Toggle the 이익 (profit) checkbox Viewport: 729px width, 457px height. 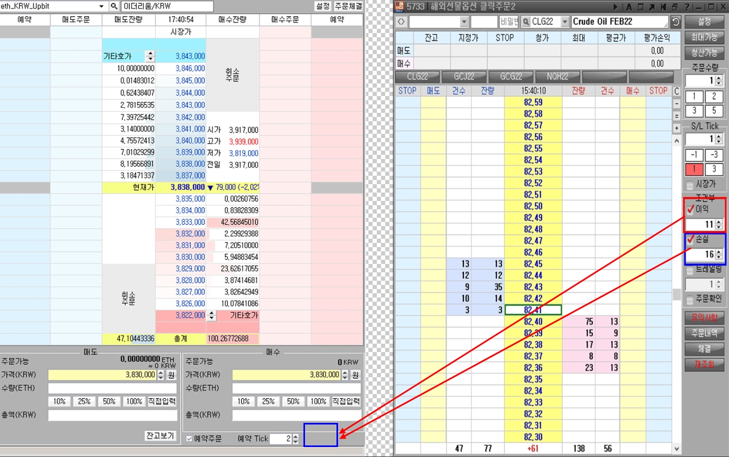[x=690, y=209]
